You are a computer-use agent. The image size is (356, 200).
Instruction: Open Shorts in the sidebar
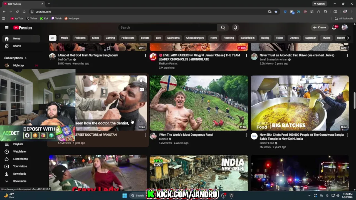click(21, 46)
